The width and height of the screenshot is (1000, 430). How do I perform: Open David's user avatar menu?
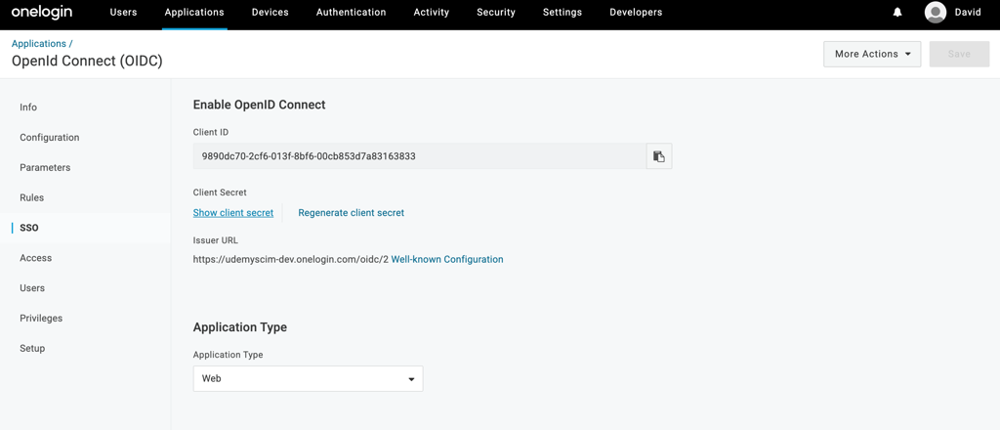coord(935,12)
